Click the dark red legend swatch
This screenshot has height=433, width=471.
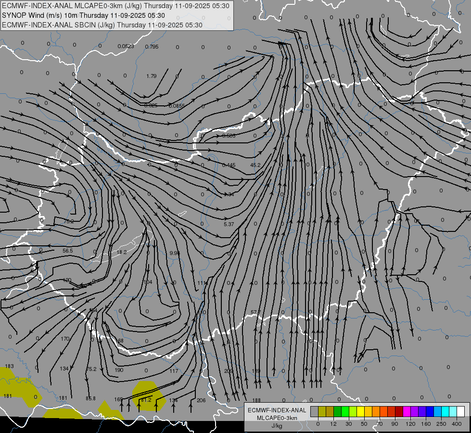pyautogui.click(x=399, y=411)
